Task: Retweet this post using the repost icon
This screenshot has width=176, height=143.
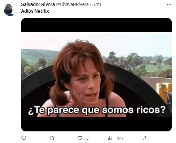Action: coord(52,138)
